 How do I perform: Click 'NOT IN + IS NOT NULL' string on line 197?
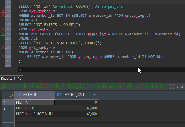(x=58, y=43)
